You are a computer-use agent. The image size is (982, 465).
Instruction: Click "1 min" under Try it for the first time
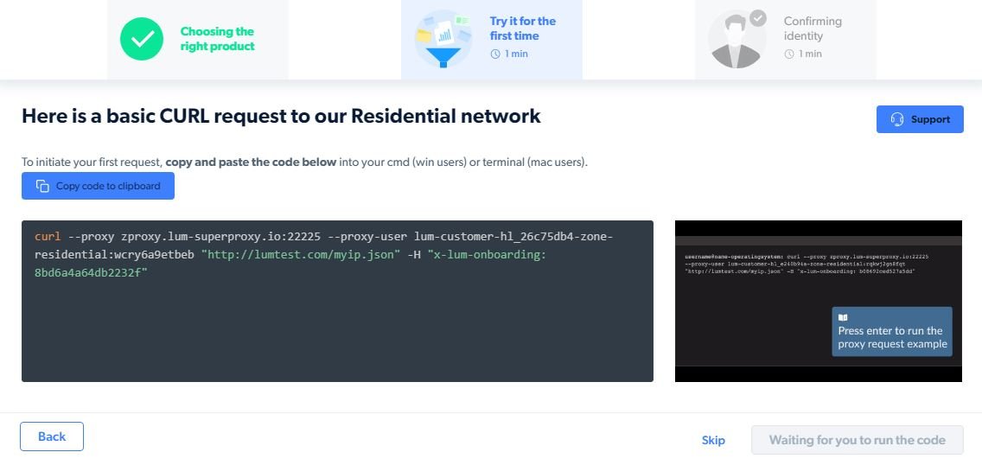click(516, 54)
